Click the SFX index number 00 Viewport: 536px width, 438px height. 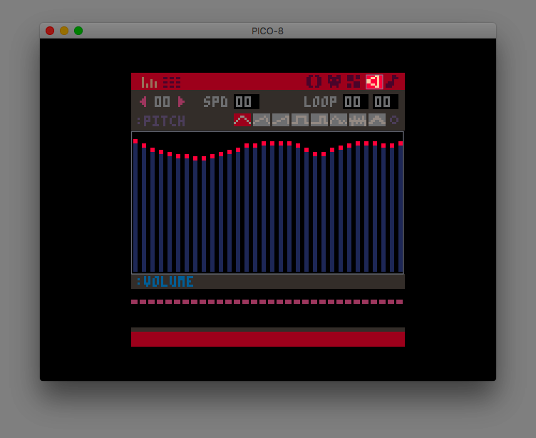click(162, 101)
